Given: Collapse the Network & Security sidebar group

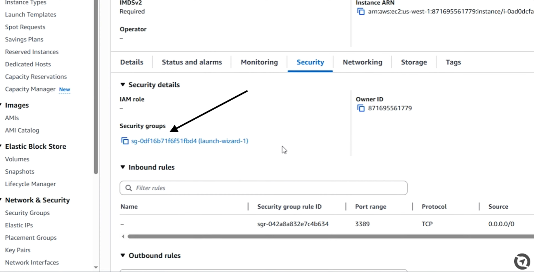Looking at the screenshot, I should tap(1, 200).
